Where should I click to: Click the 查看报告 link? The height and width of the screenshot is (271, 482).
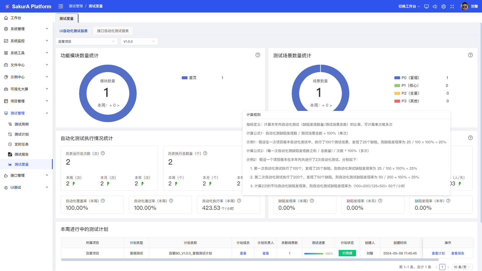(458, 253)
